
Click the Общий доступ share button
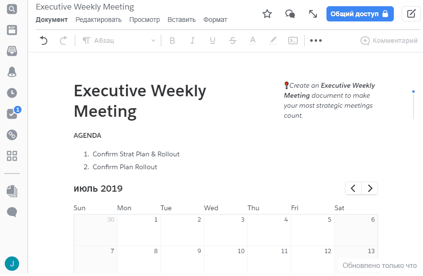(360, 14)
